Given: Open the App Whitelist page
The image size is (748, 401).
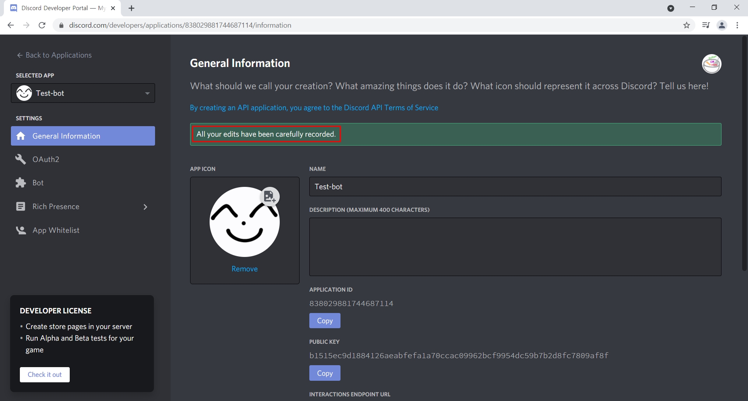Looking at the screenshot, I should [83, 230].
